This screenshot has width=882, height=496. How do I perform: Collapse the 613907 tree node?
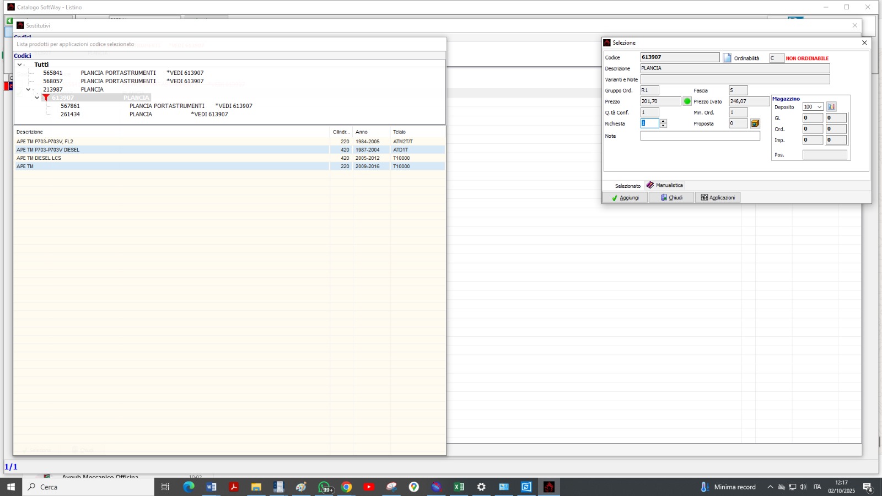37,98
